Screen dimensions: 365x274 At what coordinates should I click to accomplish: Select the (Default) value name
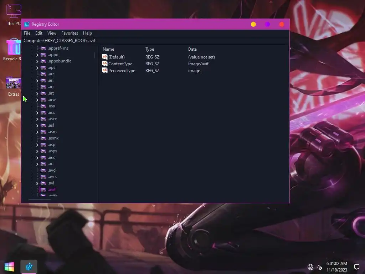(x=117, y=57)
